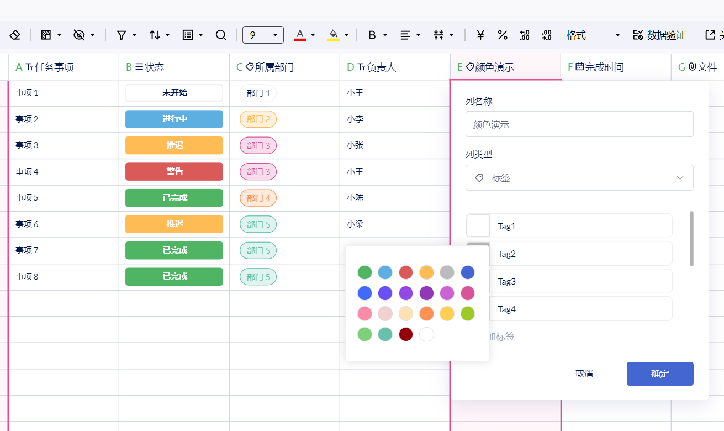Click the Tag3 name field

click(x=581, y=281)
